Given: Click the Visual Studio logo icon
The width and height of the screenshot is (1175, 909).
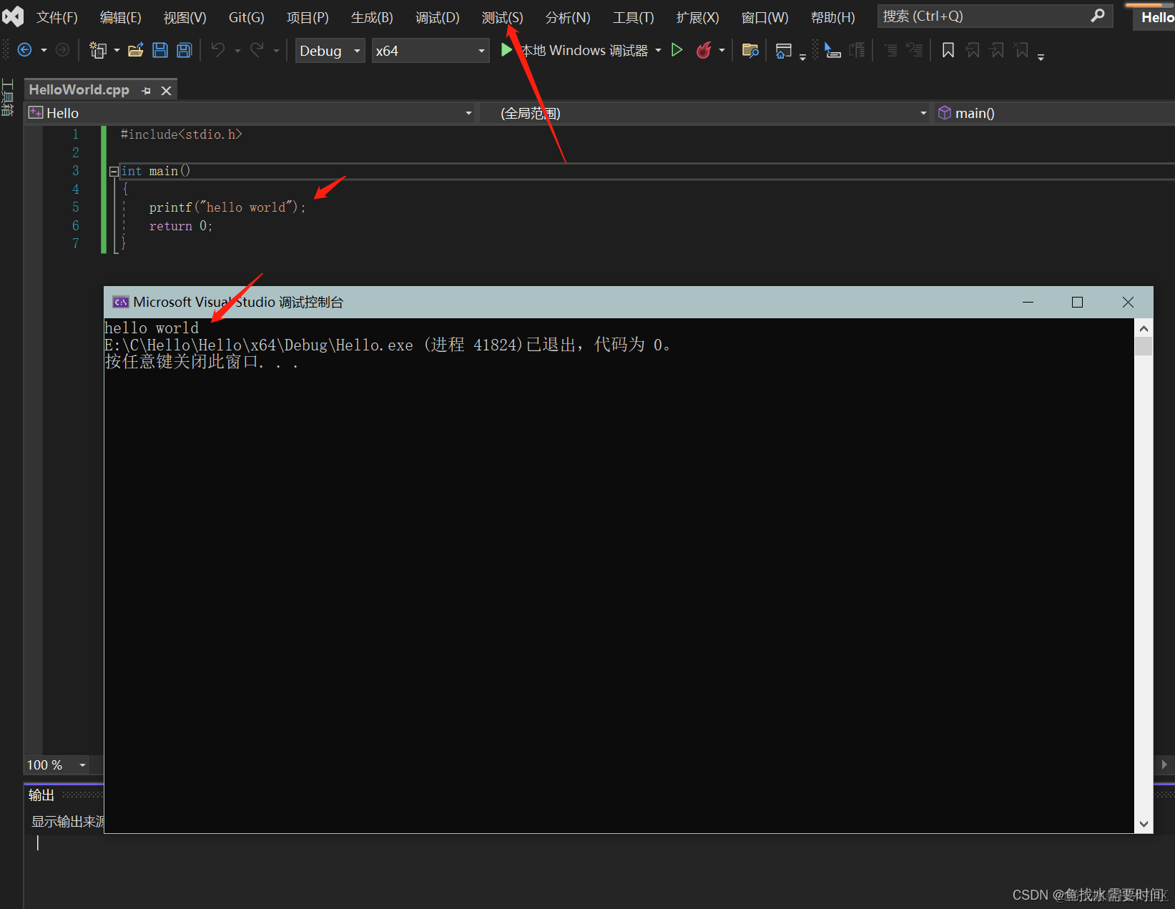Looking at the screenshot, I should click(13, 16).
